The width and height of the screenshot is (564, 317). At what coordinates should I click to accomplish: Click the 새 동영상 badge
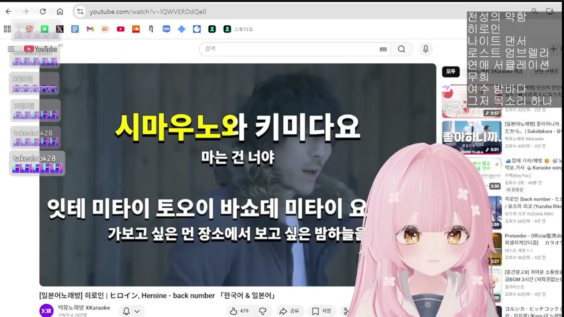click(514, 190)
